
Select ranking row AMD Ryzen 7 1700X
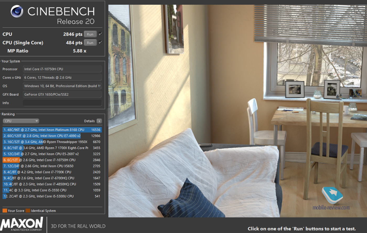[52, 148]
